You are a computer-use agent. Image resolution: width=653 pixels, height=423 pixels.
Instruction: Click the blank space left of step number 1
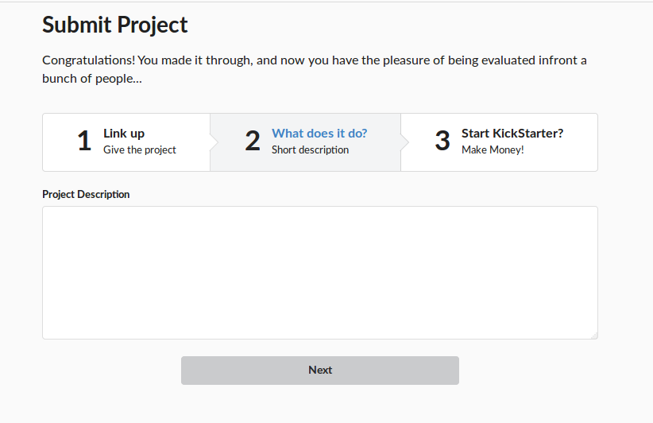(57, 142)
